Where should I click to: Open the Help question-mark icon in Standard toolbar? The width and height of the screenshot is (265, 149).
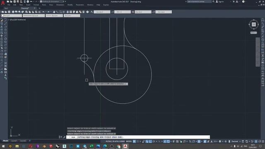[x=87, y=12]
